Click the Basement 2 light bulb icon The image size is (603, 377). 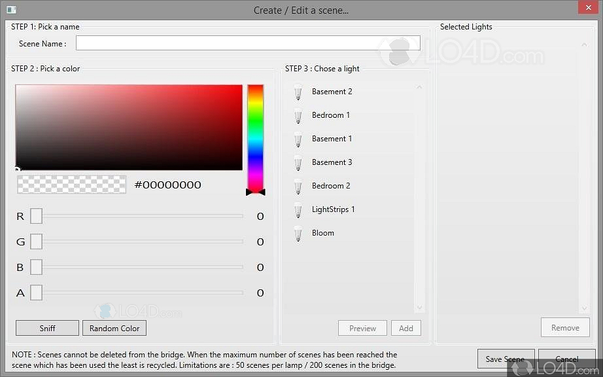coord(298,92)
